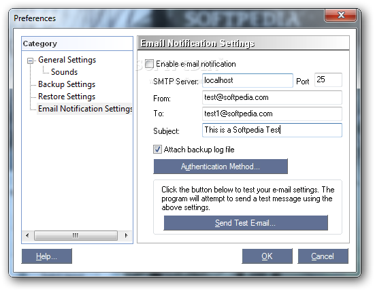Open Help for preferences

pos(47,256)
